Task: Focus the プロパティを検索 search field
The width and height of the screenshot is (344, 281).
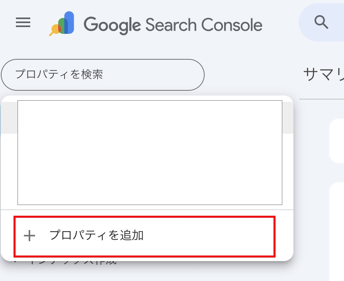Action: tap(103, 74)
